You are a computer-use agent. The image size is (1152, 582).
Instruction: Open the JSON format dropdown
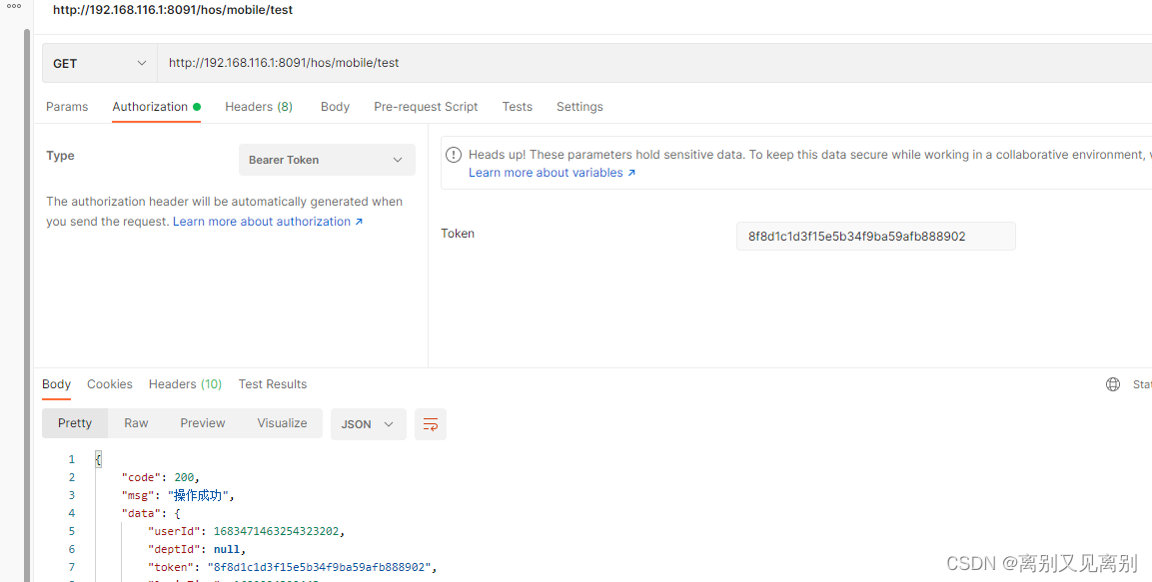pos(368,424)
